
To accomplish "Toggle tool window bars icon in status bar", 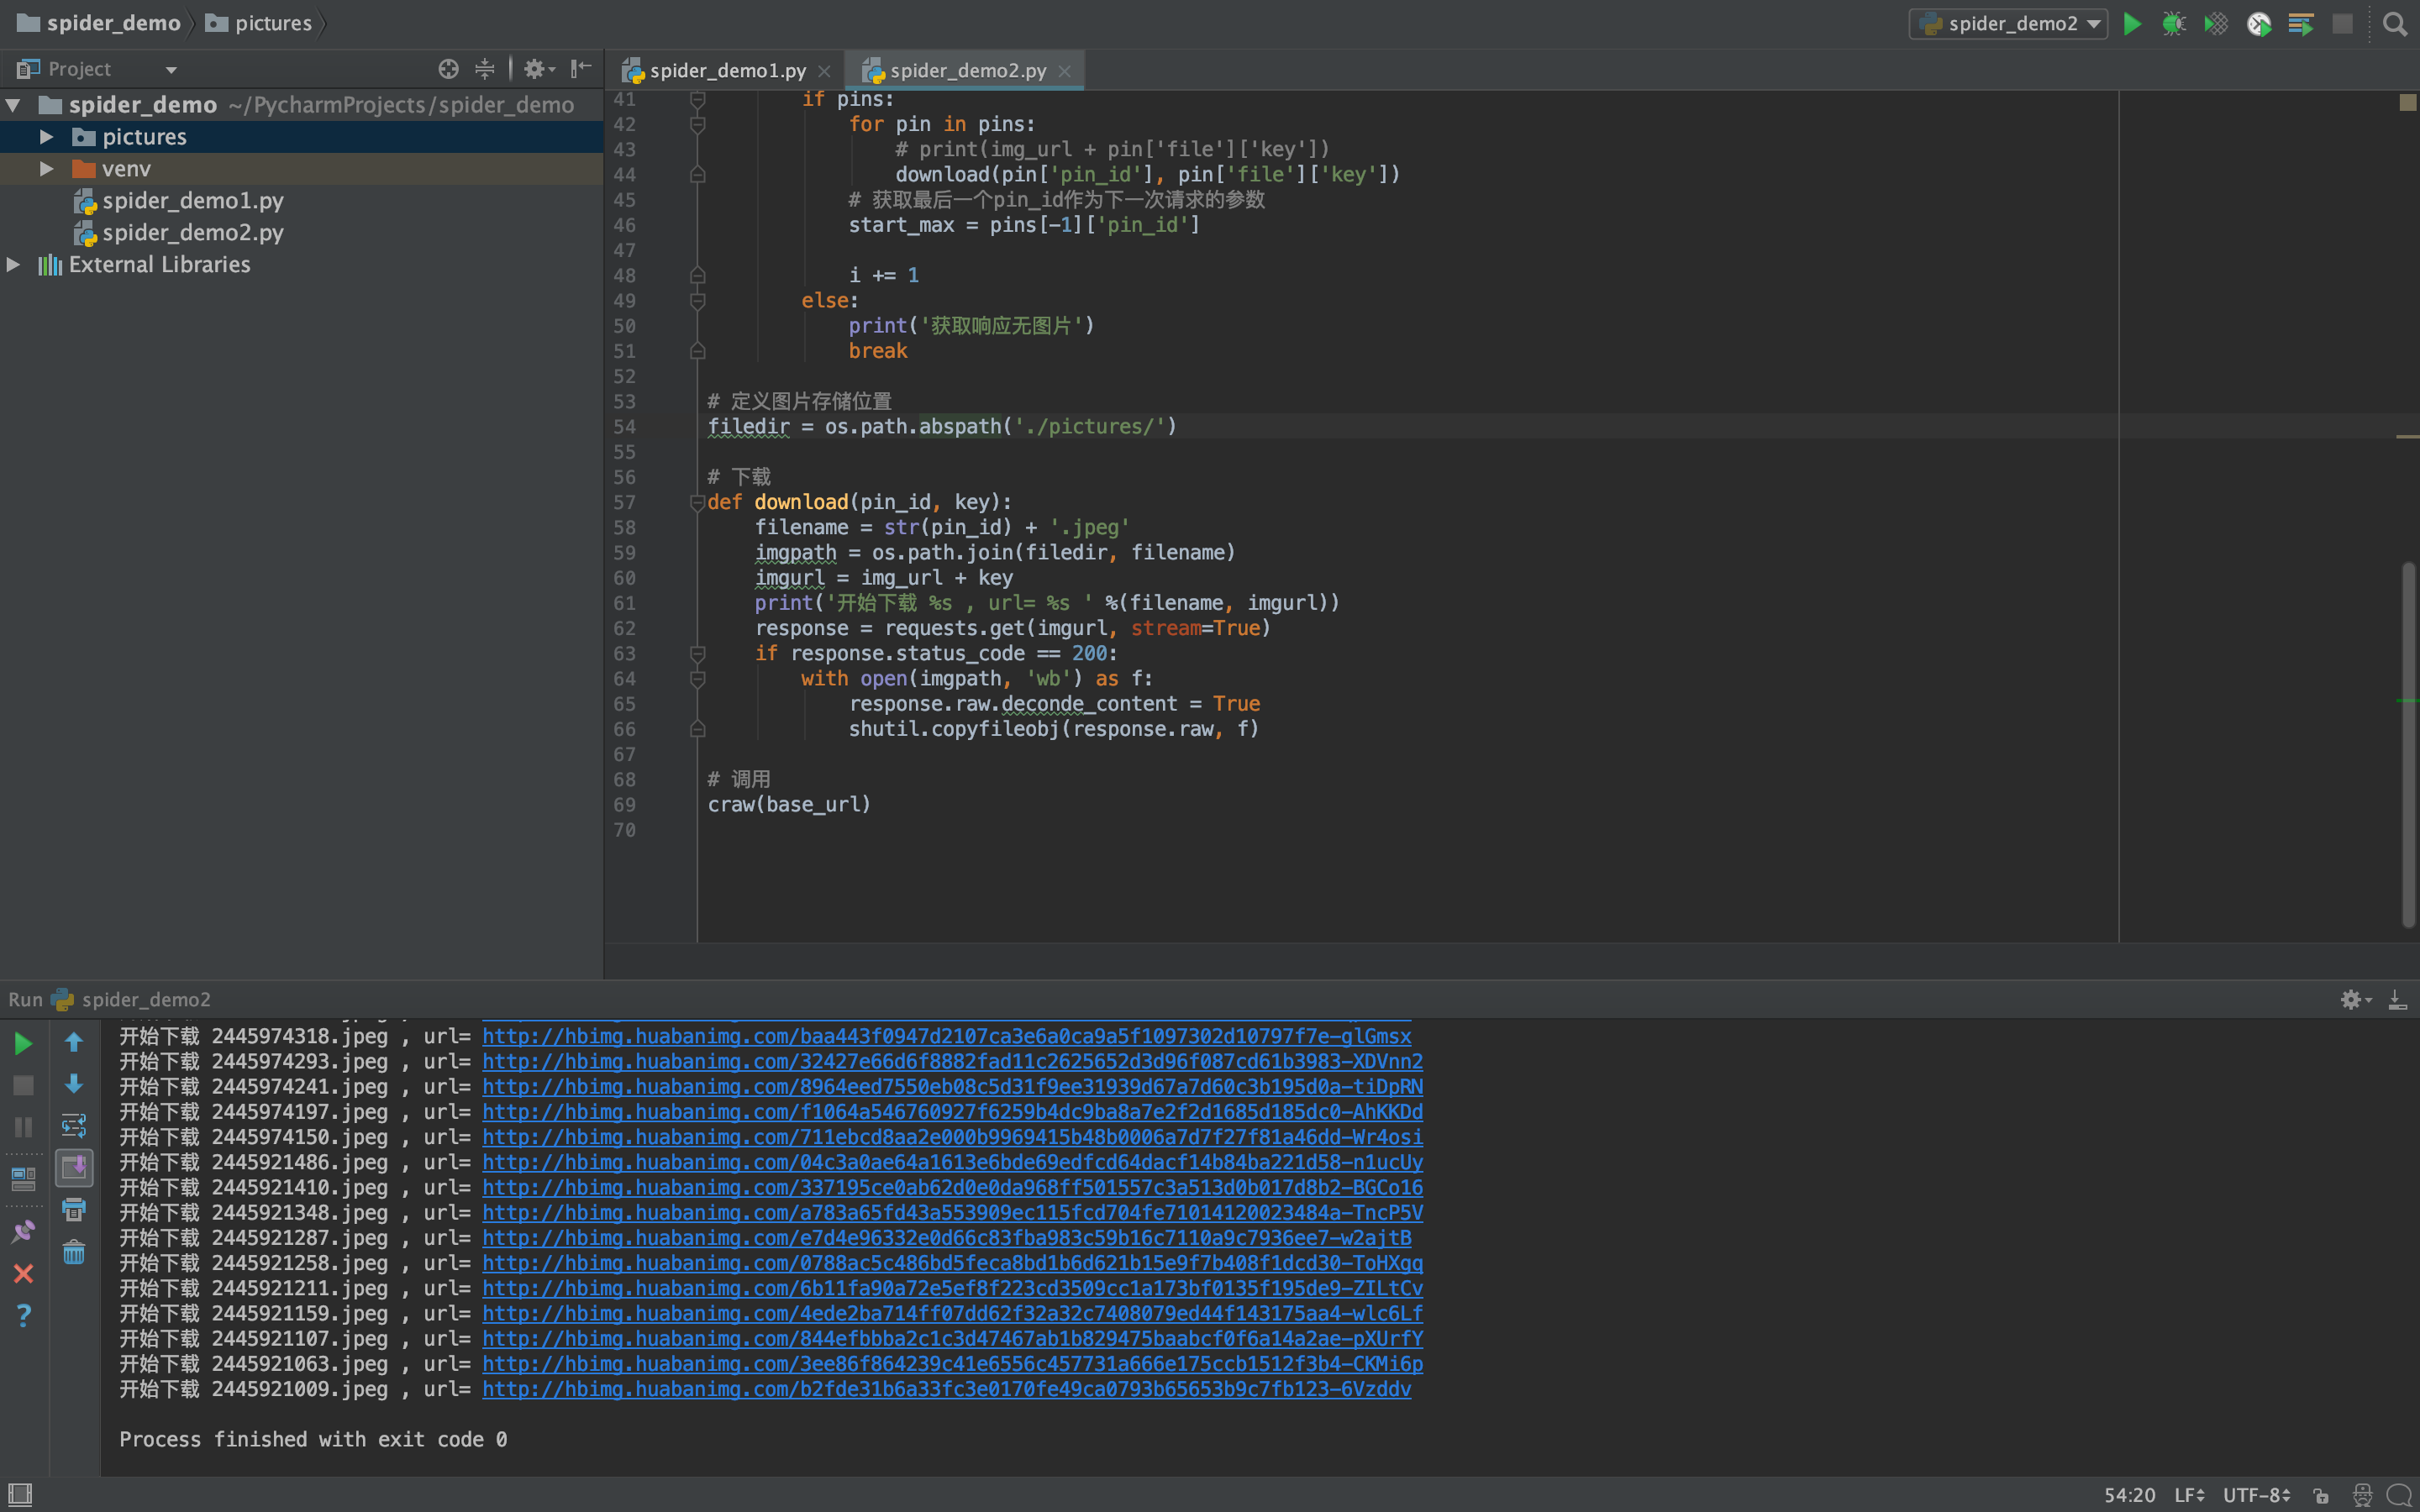I will (20, 1494).
